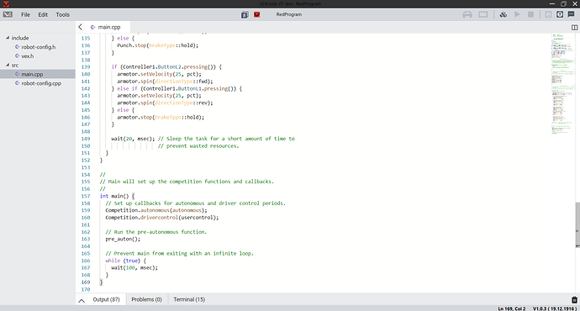Click the editor vertical scrollbar thumb
The width and height of the screenshot is (580, 311).
click(x=577, y=225)
